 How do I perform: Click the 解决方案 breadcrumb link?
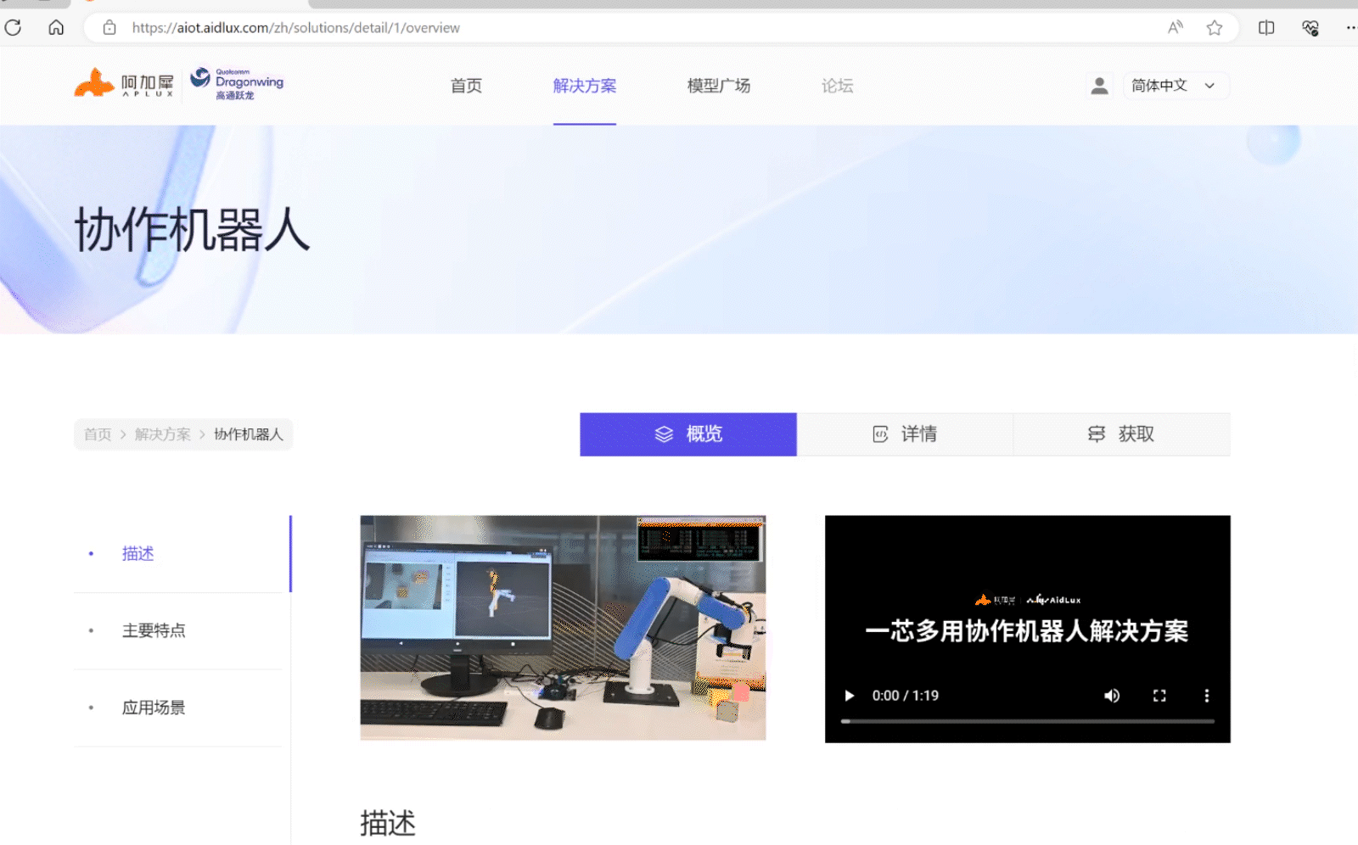(162, 434)
